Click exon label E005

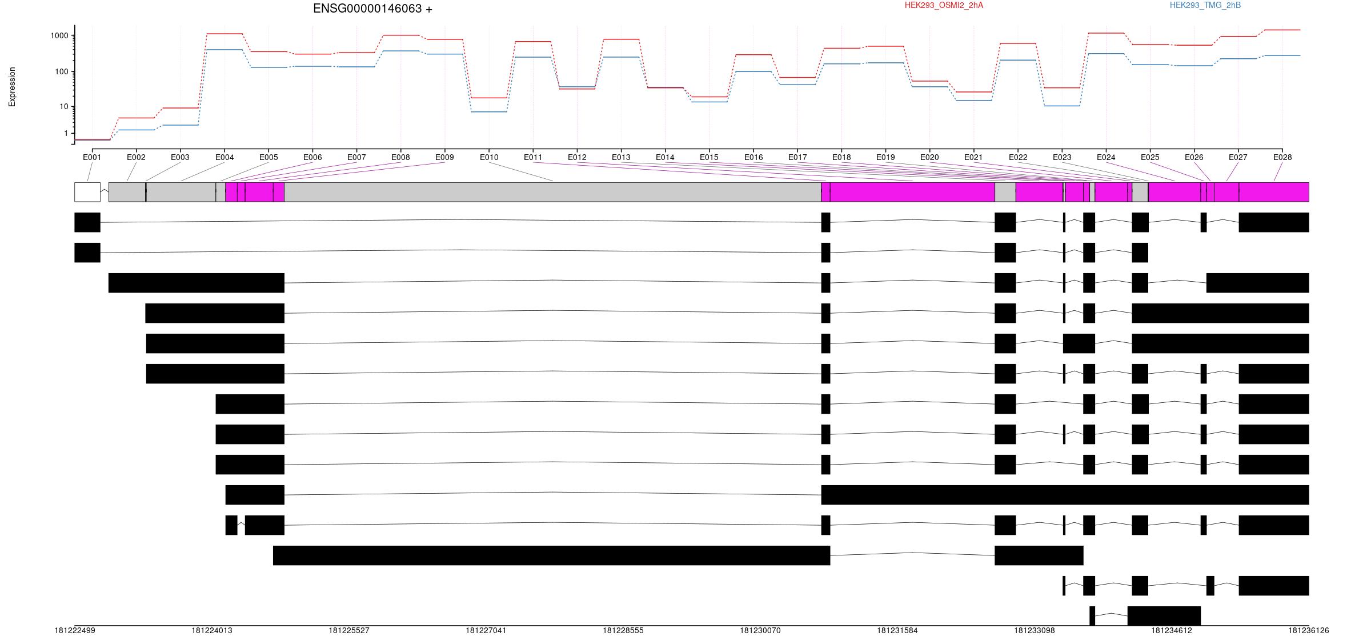pyautogui.click(x=268, y=157)
